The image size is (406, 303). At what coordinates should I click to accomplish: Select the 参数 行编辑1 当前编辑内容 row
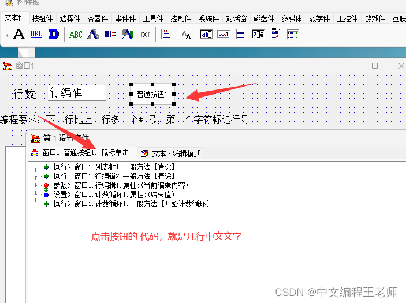coord(121,185)
